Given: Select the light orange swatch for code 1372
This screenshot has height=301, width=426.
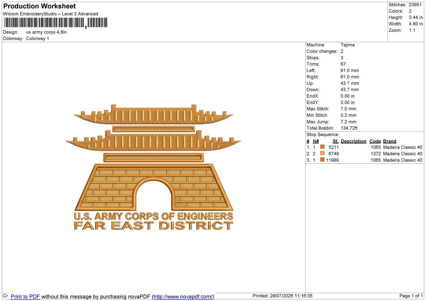Looking at the screenshot, I should point(322,153).
